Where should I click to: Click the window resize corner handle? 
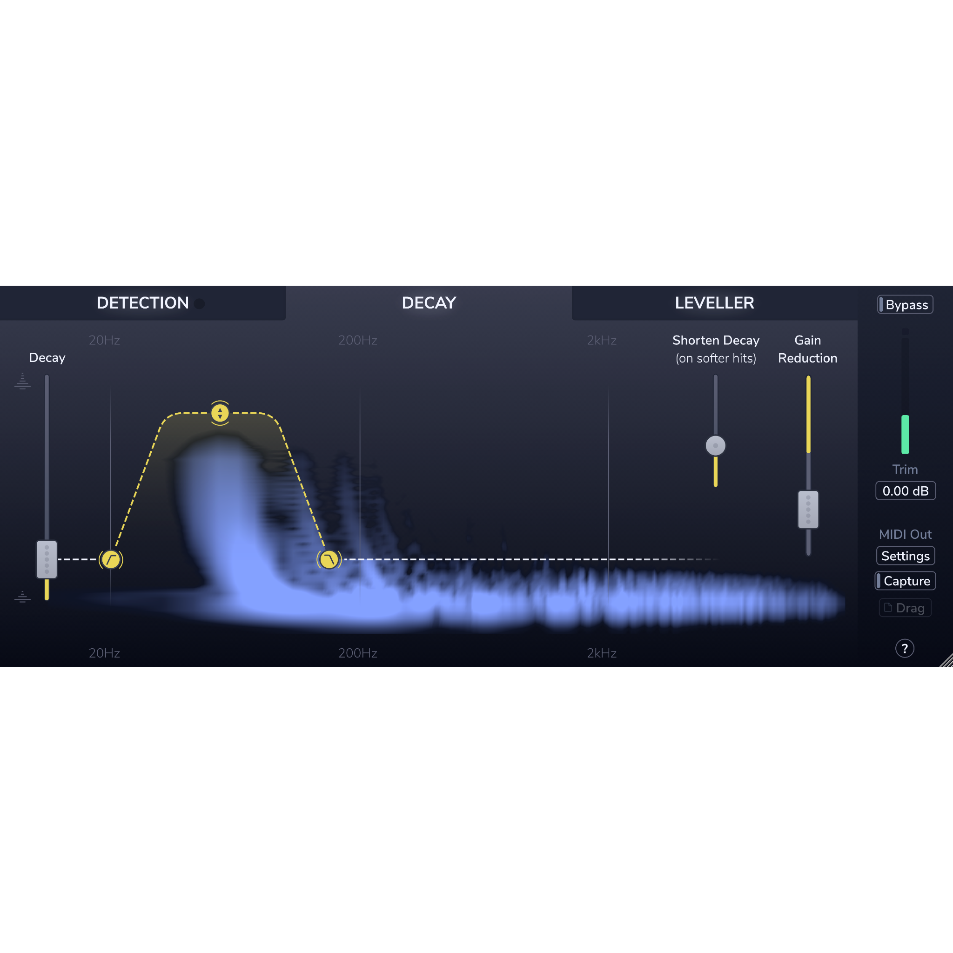click(x=946, y=661)
